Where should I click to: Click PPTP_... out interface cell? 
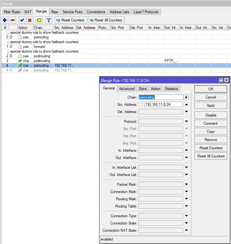(x=172, y=61)
